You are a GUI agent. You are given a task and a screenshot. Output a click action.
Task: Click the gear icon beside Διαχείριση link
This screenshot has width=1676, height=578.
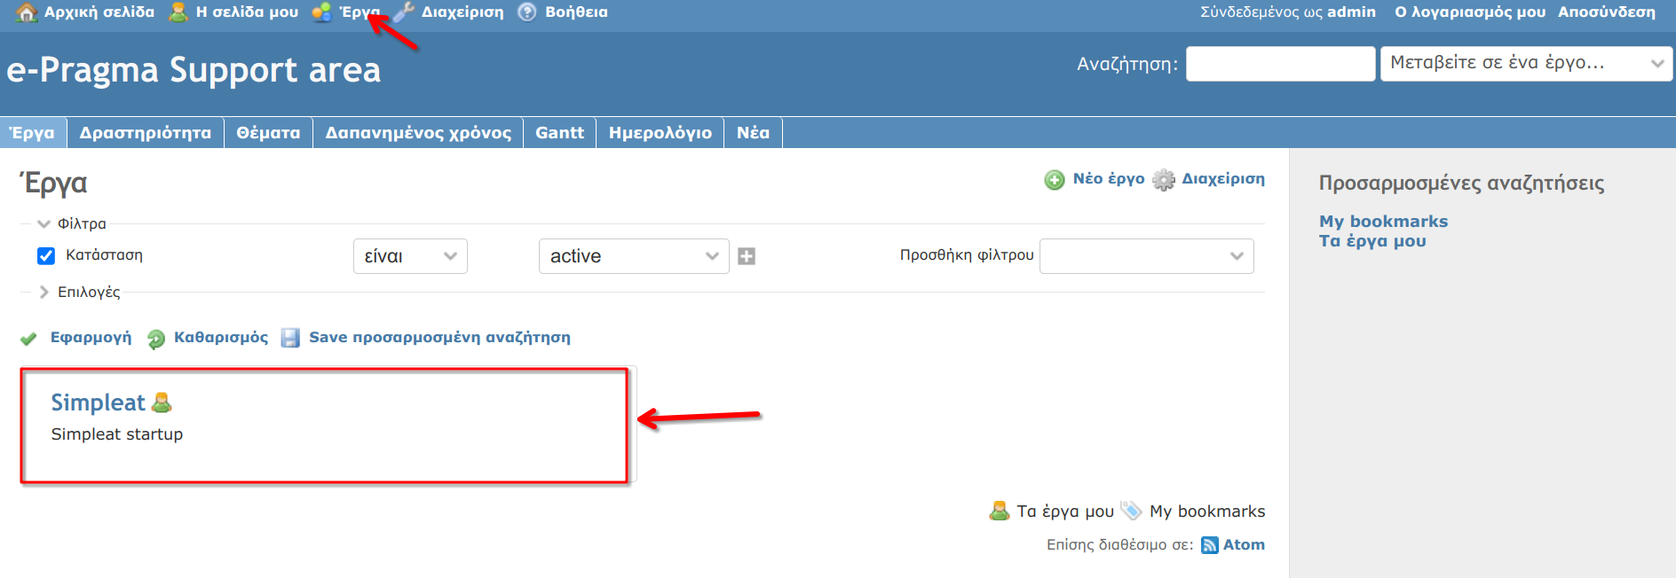(1163, 180)
